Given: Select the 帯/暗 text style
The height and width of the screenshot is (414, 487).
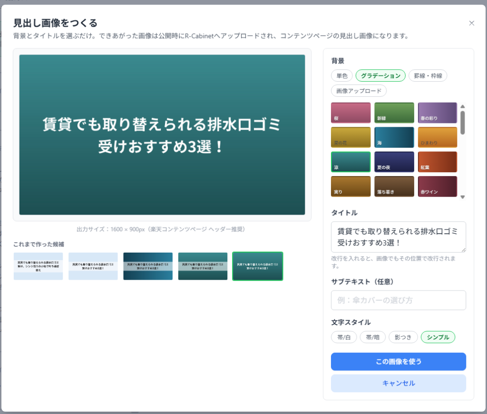Looking at the screenshot, I should point(372,337).
